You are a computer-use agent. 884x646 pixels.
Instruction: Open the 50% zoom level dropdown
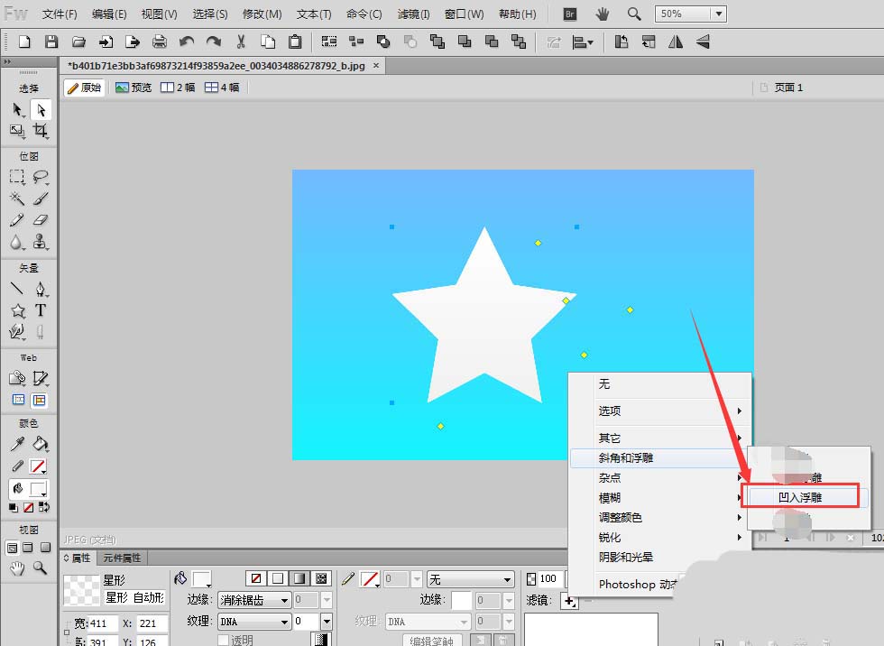(717, 14)
